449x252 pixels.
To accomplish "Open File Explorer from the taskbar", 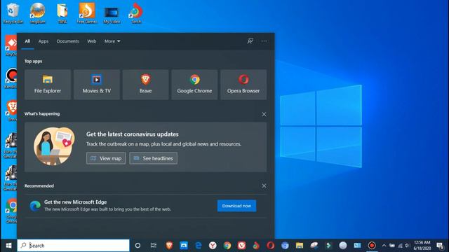I will (300, 246).
